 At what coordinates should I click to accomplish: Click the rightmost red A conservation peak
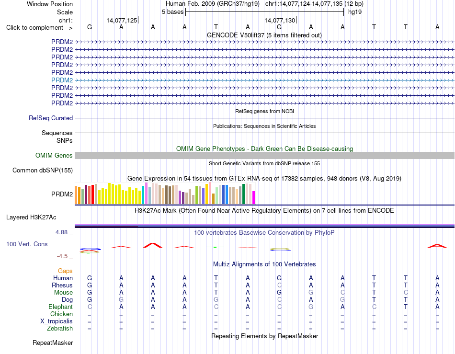437,246
